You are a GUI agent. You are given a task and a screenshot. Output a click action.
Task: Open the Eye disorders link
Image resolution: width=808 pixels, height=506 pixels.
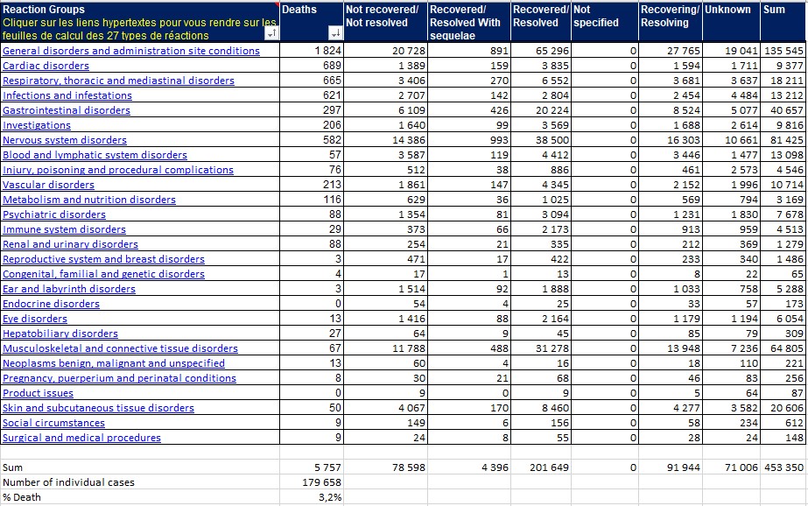pyautogui.click(x=35, y=319)
